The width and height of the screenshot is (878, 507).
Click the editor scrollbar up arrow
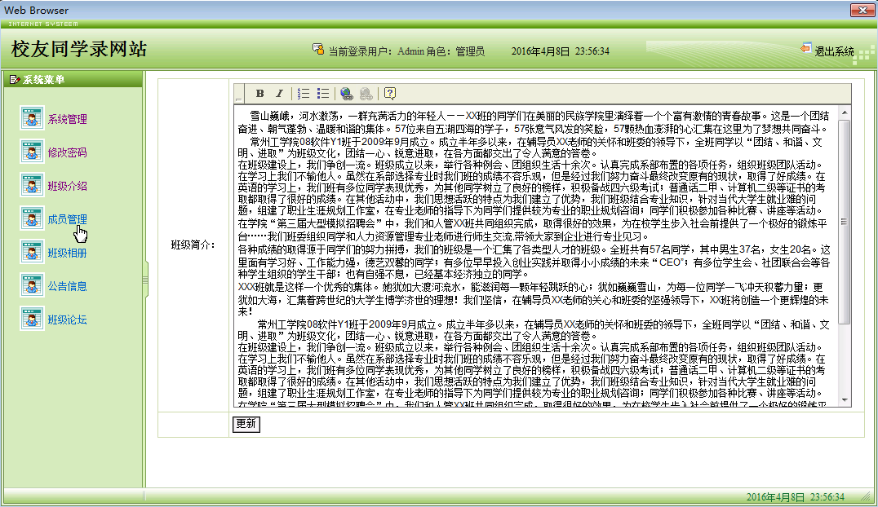coord(845,112)
